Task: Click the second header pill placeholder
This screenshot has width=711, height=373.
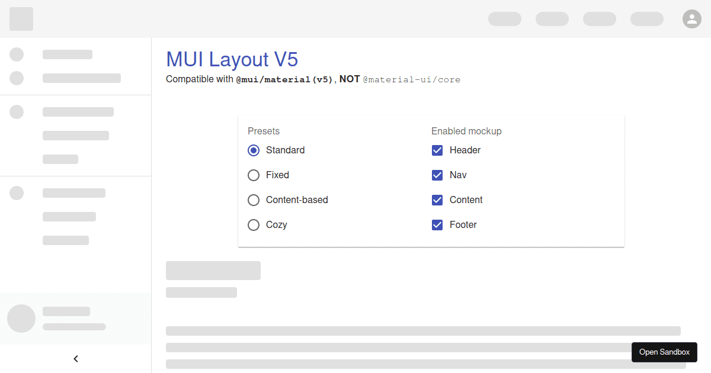Action: [552, 18]
